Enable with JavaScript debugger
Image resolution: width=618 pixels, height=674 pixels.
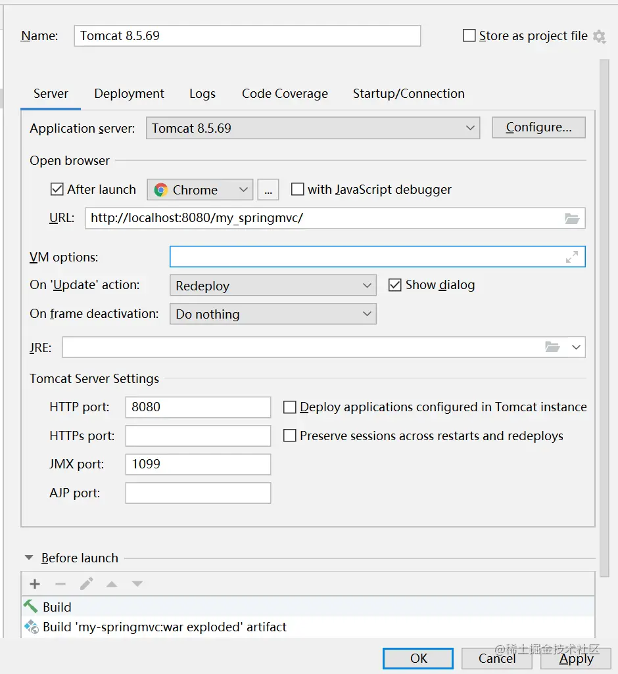tap(298, 189)
